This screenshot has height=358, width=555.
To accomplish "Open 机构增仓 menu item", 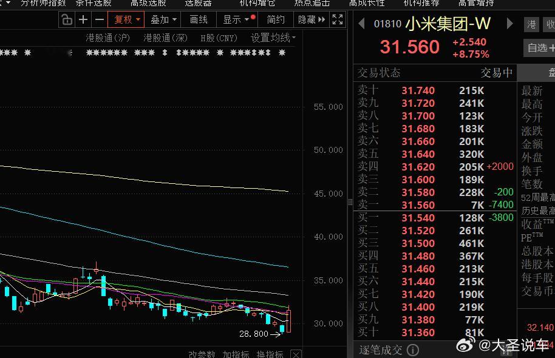I will (257, 3).
